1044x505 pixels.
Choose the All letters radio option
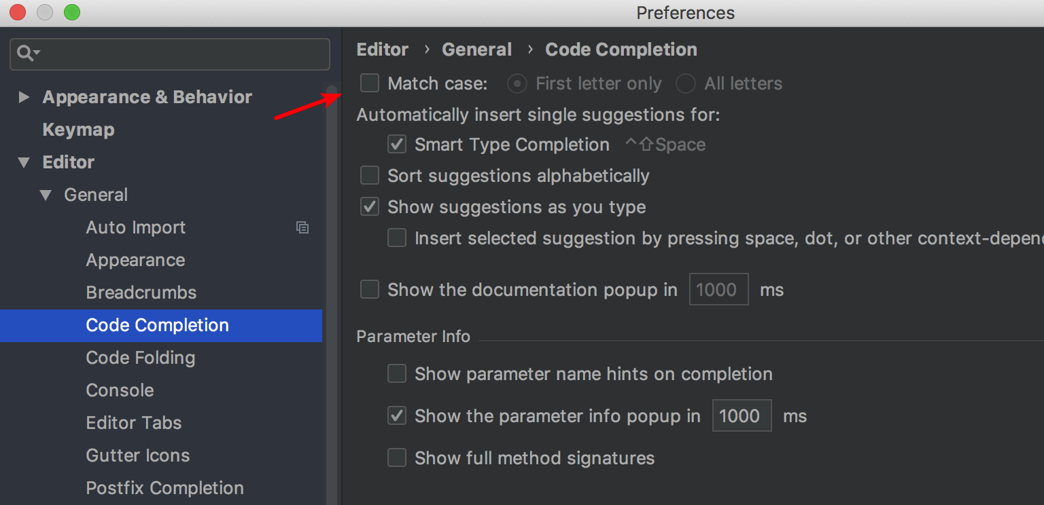[686, 83]
